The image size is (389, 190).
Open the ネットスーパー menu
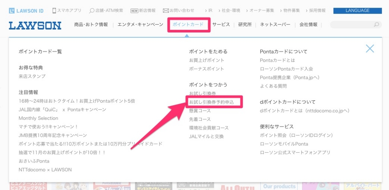pos(275,25)
